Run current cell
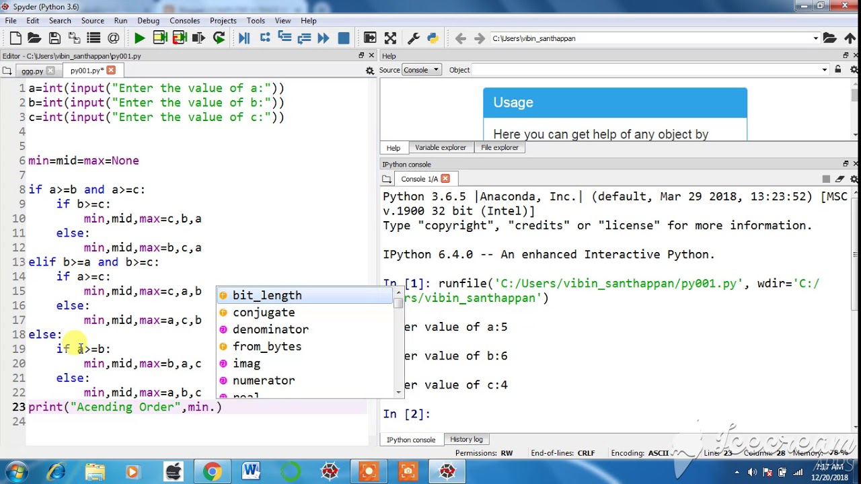 [159, 38]
